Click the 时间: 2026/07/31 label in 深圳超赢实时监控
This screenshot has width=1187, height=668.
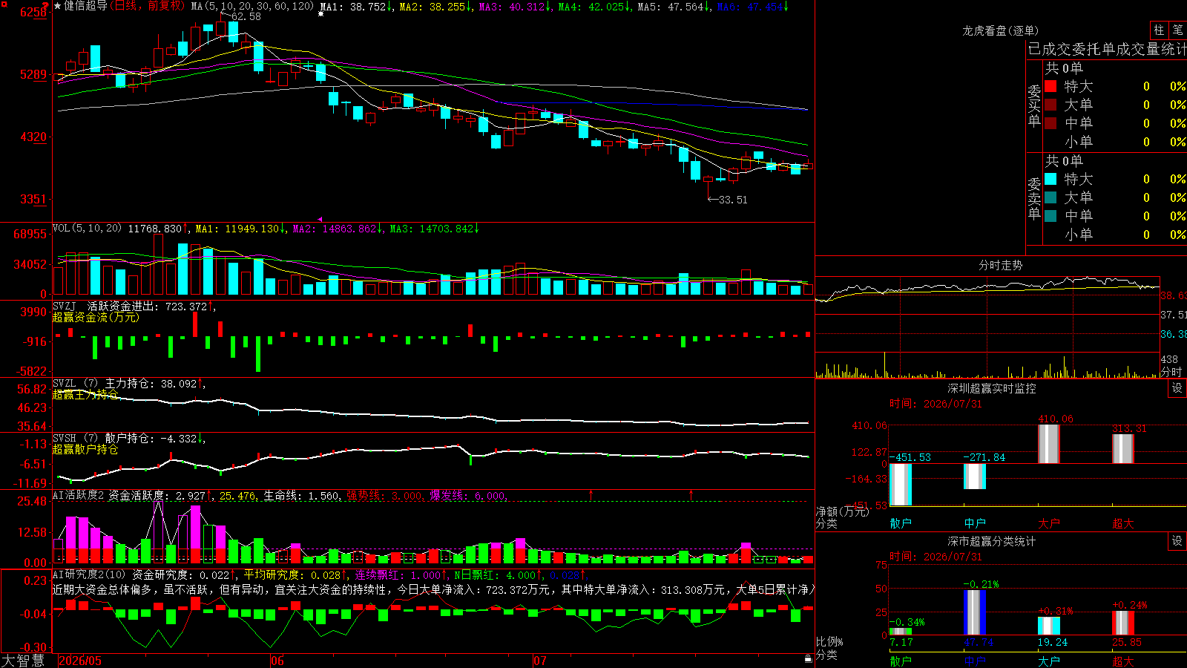click(x=936, y=404)
